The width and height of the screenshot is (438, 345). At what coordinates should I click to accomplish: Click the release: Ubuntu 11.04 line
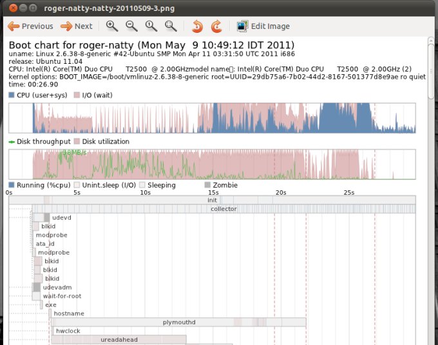click(46, 61)
